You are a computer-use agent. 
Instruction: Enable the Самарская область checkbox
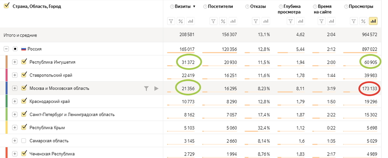(24, 141)
